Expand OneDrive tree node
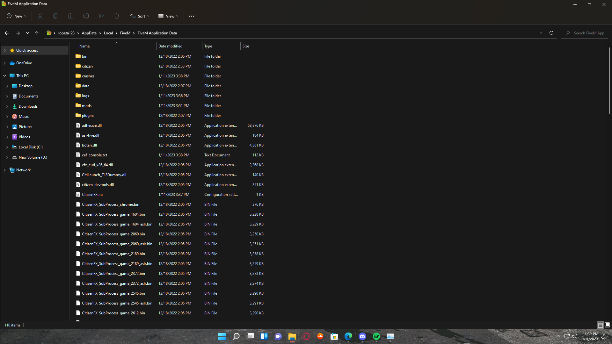Image resolution: width=612 pixels, height=344 pixels. 5,63
